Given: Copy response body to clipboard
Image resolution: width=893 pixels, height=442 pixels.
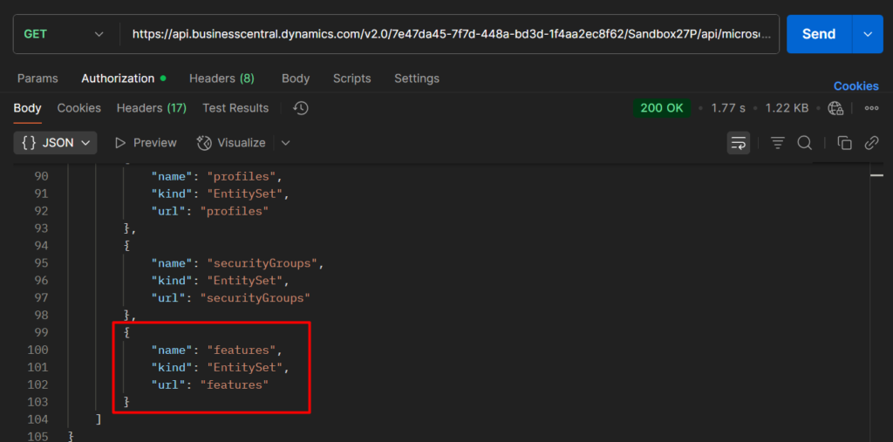Looking at the screenshot, I should pyautogui.click(x=844, y=143).
